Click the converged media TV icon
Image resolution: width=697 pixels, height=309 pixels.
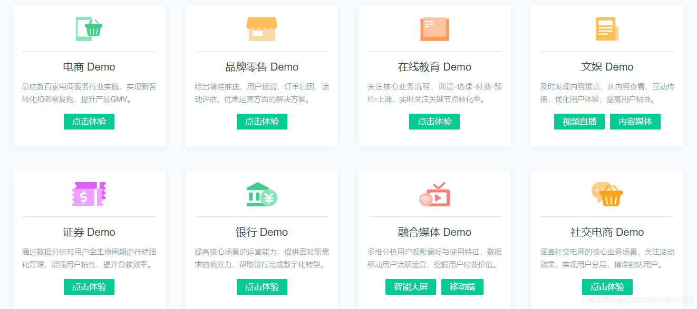434,194
